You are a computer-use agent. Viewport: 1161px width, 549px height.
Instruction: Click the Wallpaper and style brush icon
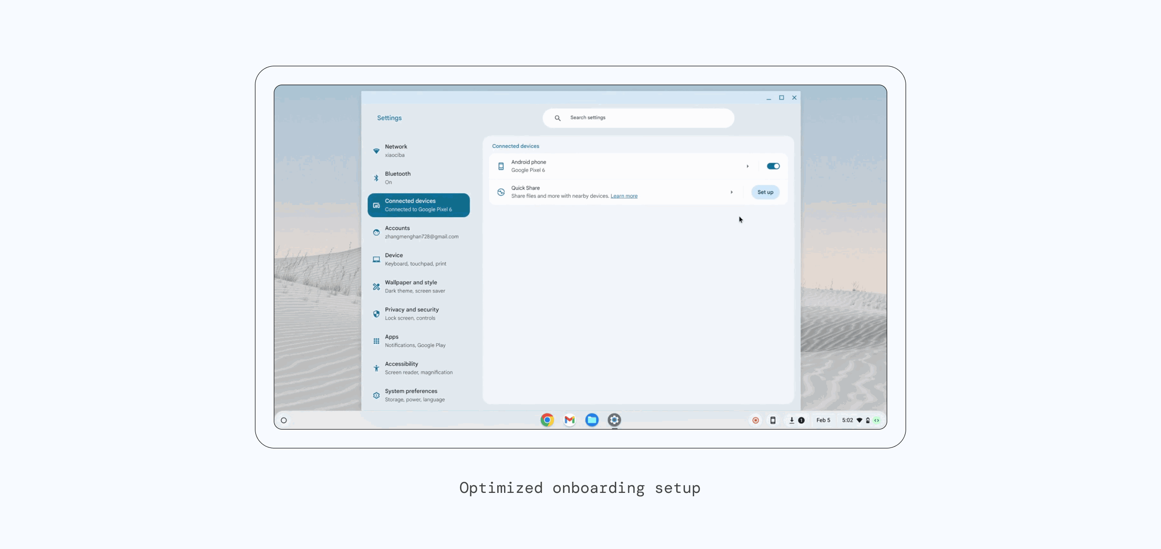[x=376, y=286]
